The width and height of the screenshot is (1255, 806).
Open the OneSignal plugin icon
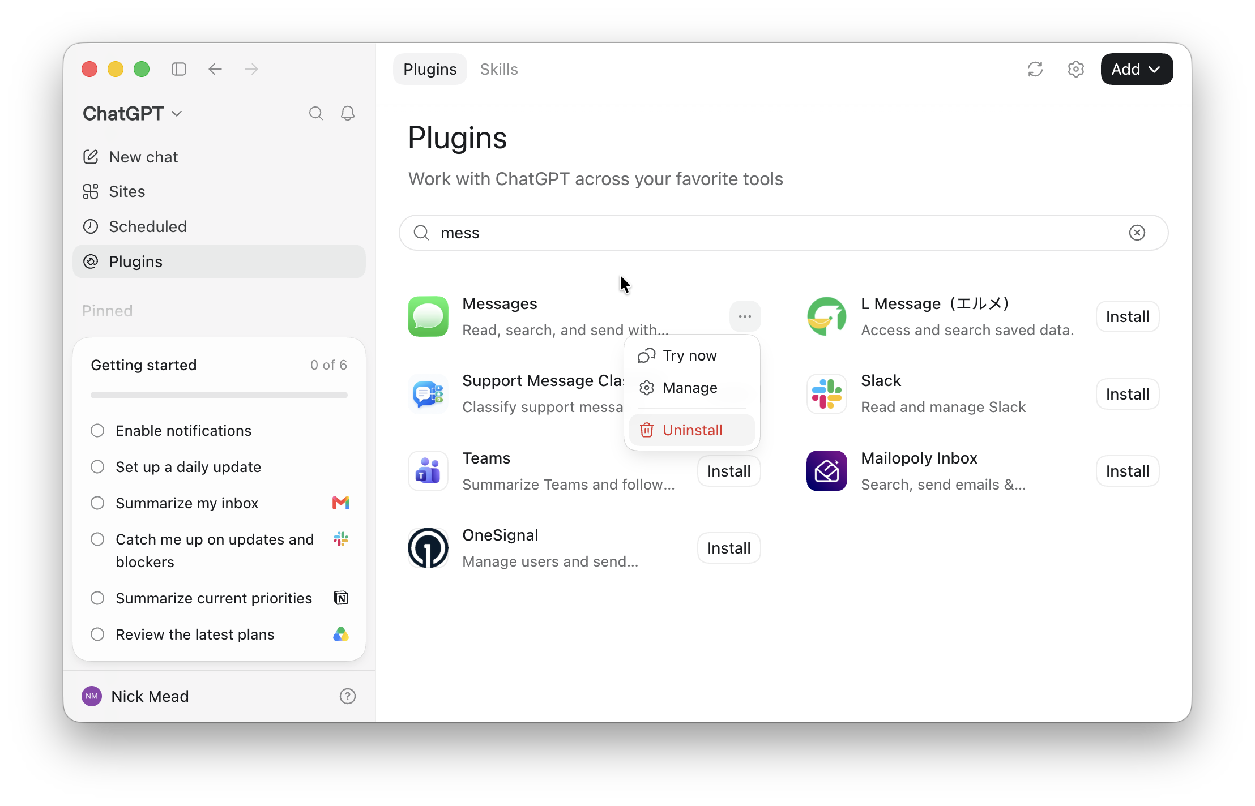428,548
